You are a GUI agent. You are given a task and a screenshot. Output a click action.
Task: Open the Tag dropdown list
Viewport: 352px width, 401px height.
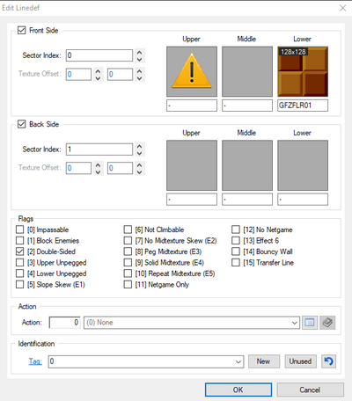click(x=238, y=361)
